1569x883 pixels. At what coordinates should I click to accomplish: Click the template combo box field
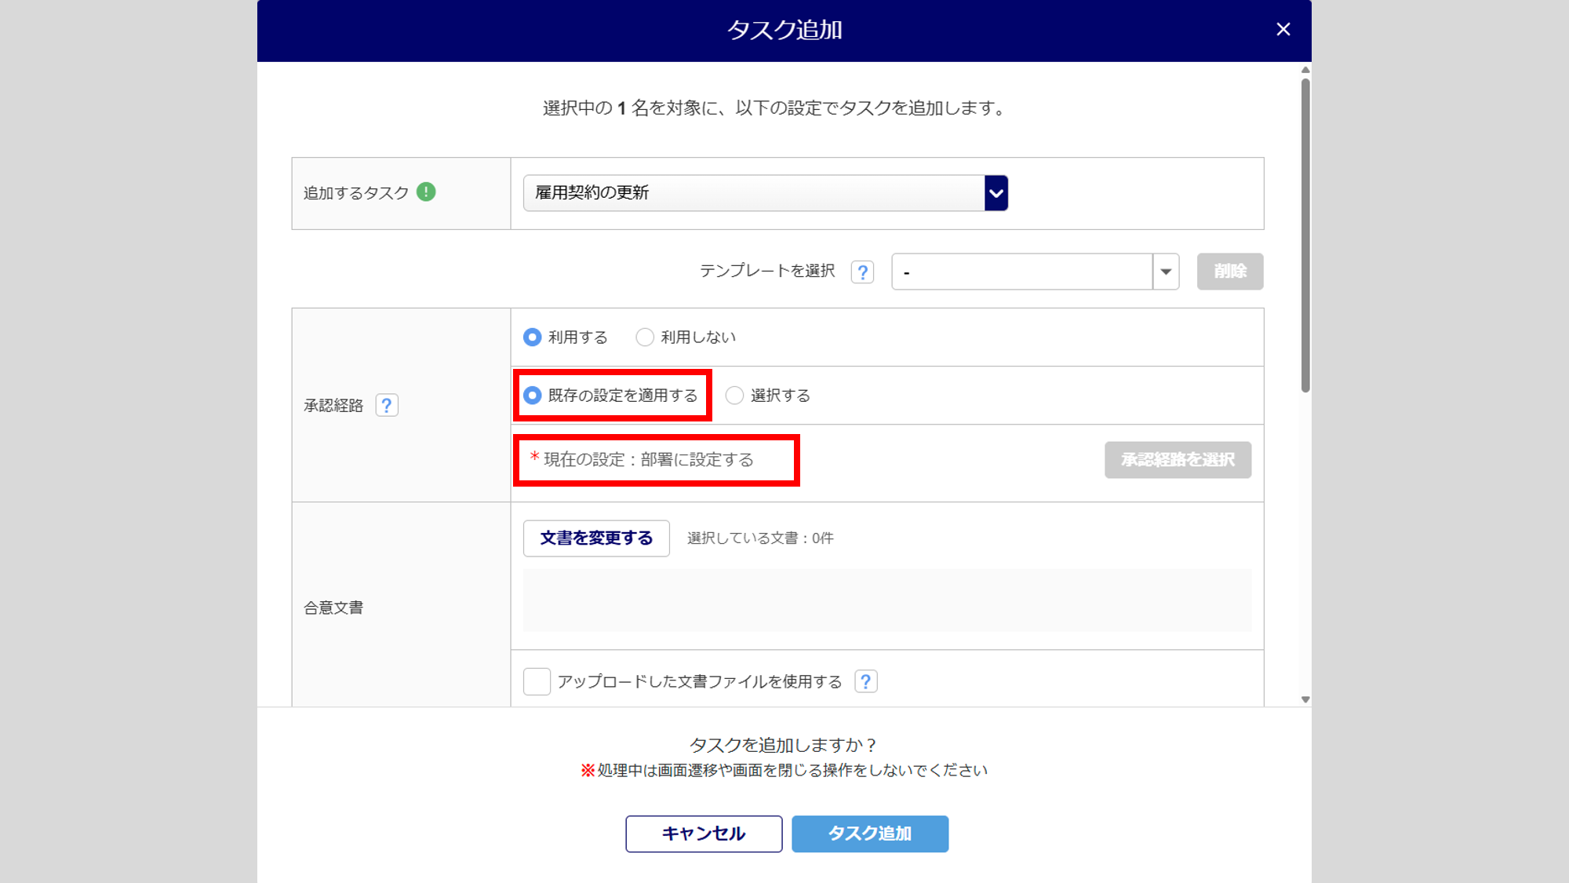click(x=1021, y=272)
